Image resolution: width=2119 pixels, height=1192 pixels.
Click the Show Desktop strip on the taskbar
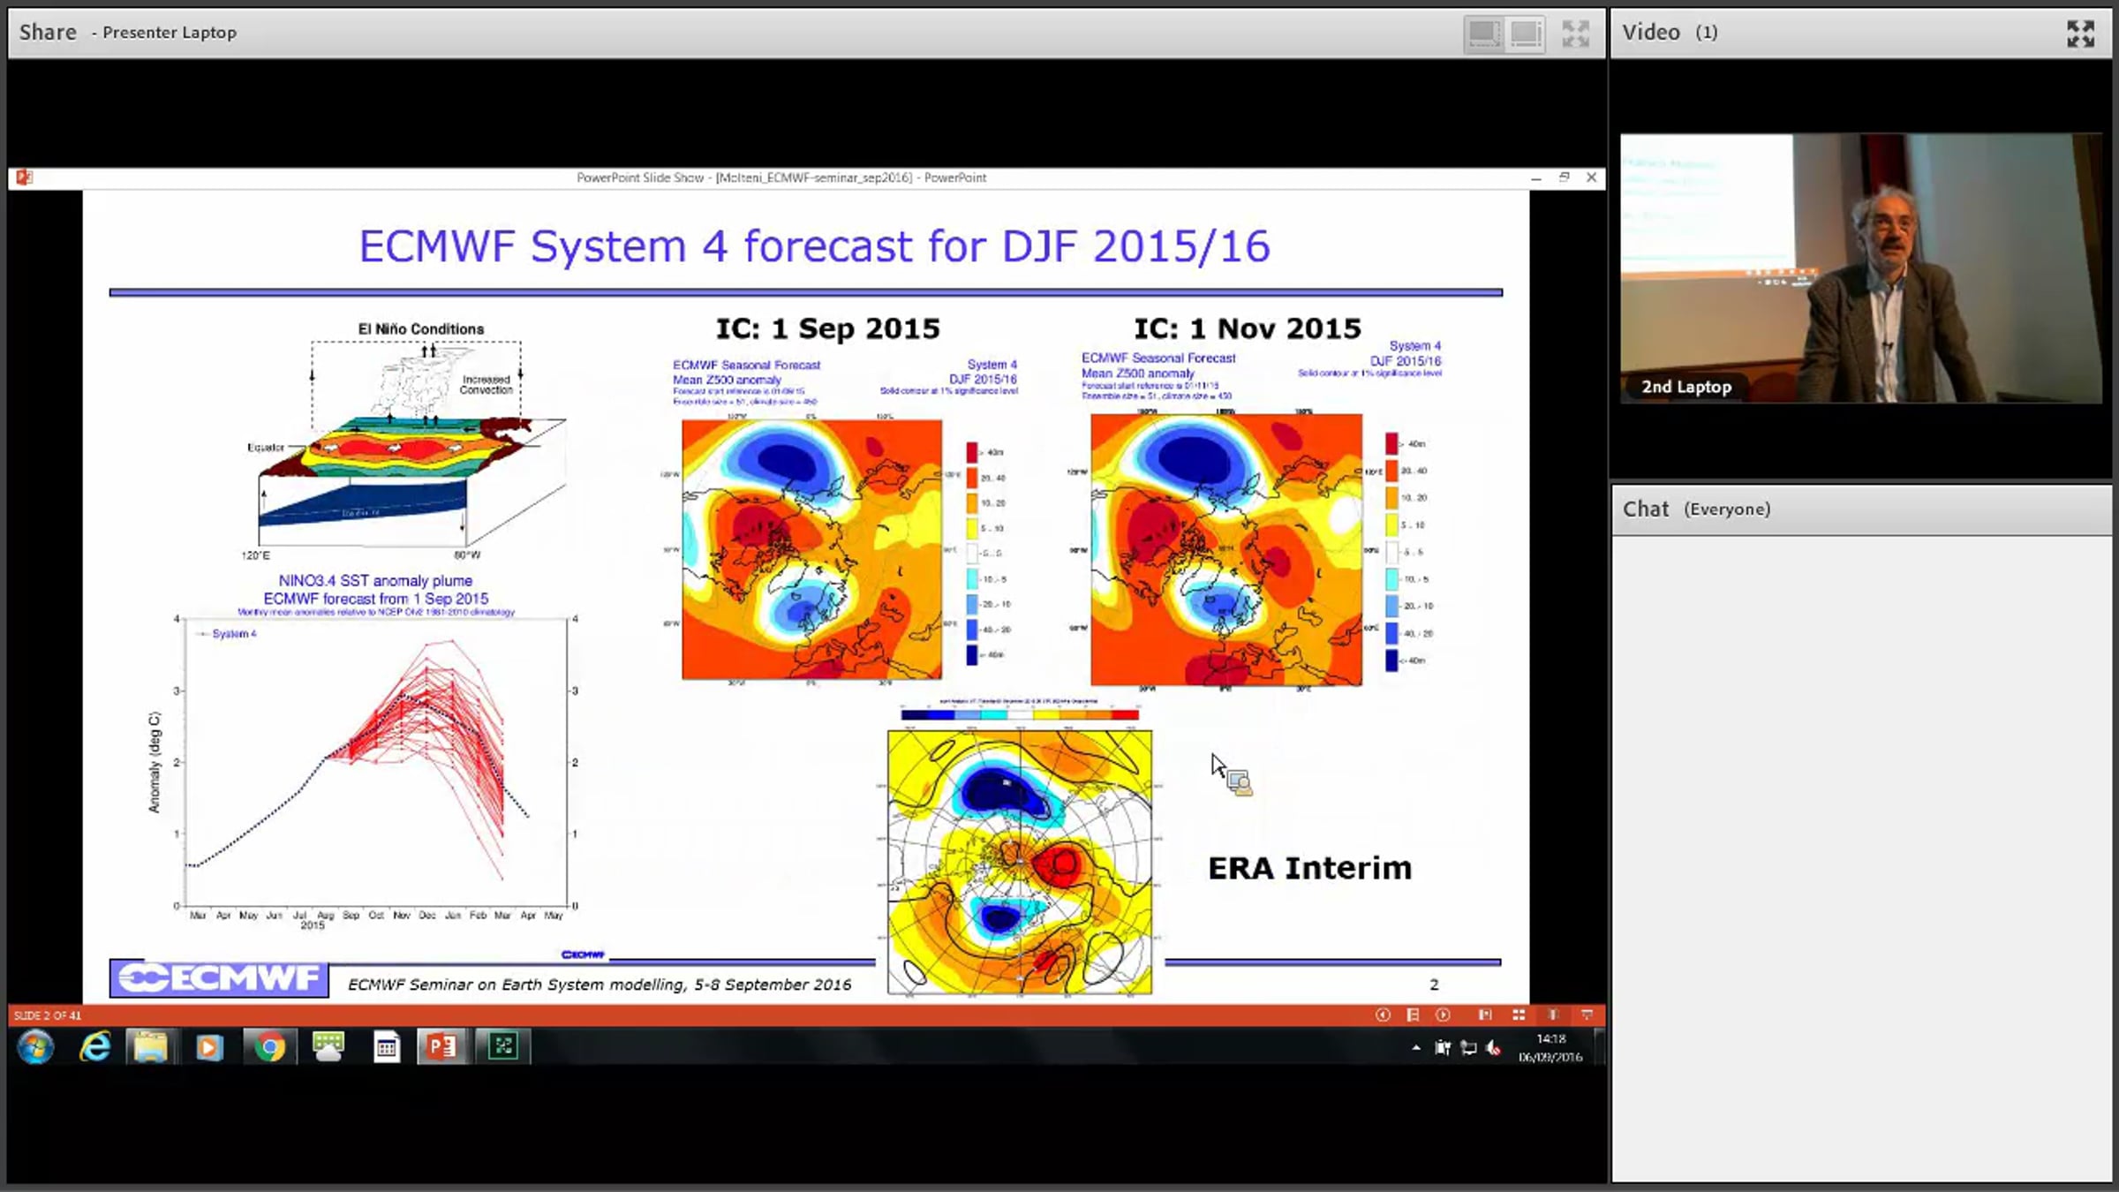[1599, 1047]
